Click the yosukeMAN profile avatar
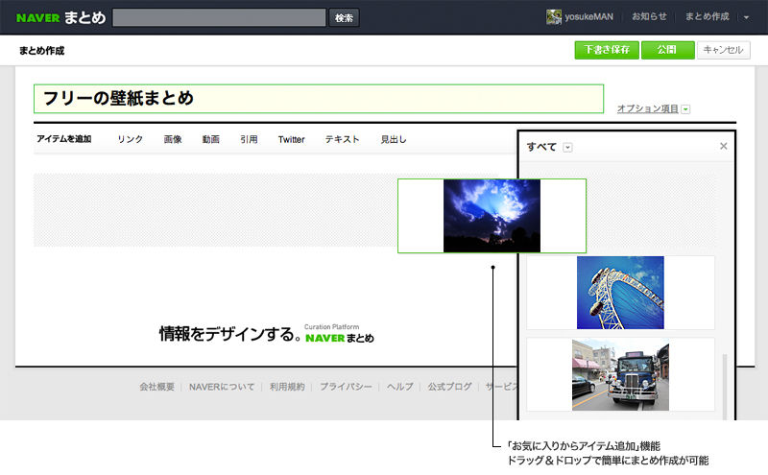768x475 pixels. [x=554, y=16]
